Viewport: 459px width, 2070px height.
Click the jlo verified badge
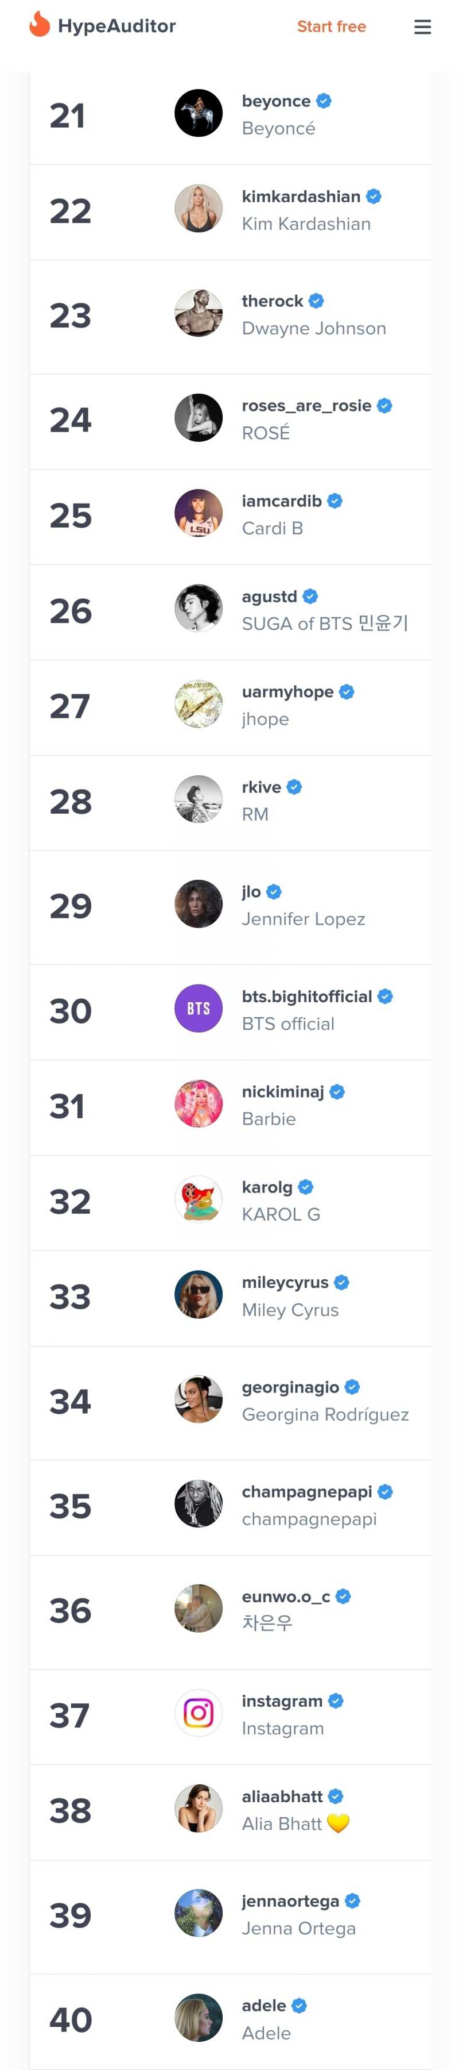click(x=274, y=892)
